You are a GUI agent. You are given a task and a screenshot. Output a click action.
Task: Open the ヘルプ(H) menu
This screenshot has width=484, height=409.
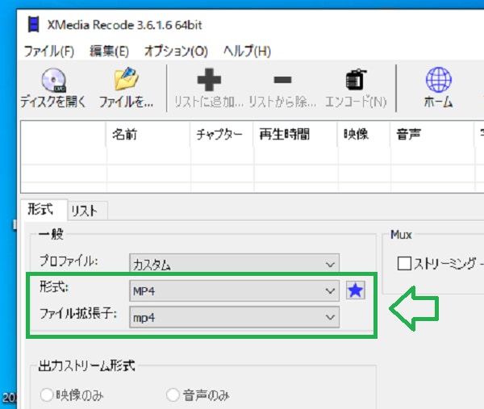[x=248, y=51]
